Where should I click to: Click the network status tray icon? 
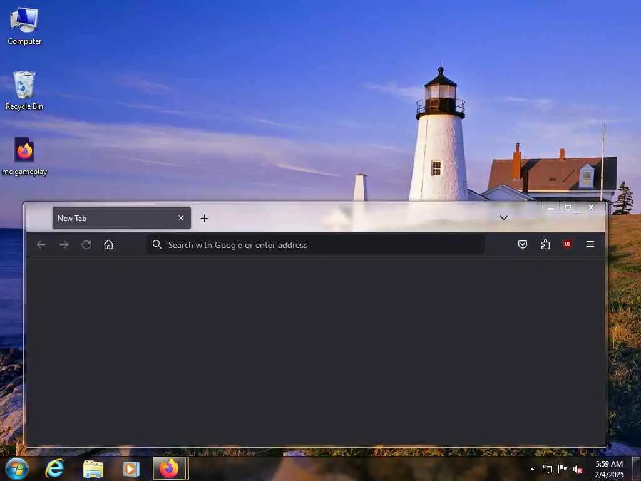coord(547,469)
